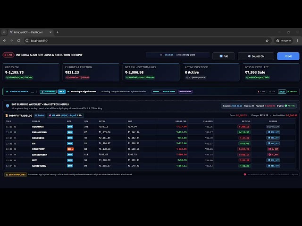This screenshot has height=226, width=302.
Task: Open the browser three-dot menu
Action: tap(297, 40)
